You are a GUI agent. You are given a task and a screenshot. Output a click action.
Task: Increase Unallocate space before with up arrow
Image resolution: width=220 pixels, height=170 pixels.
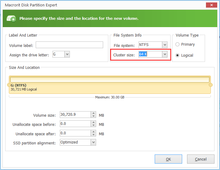(93, 122)
